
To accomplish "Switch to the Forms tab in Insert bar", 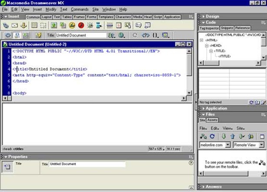I will tap(91, 17).
